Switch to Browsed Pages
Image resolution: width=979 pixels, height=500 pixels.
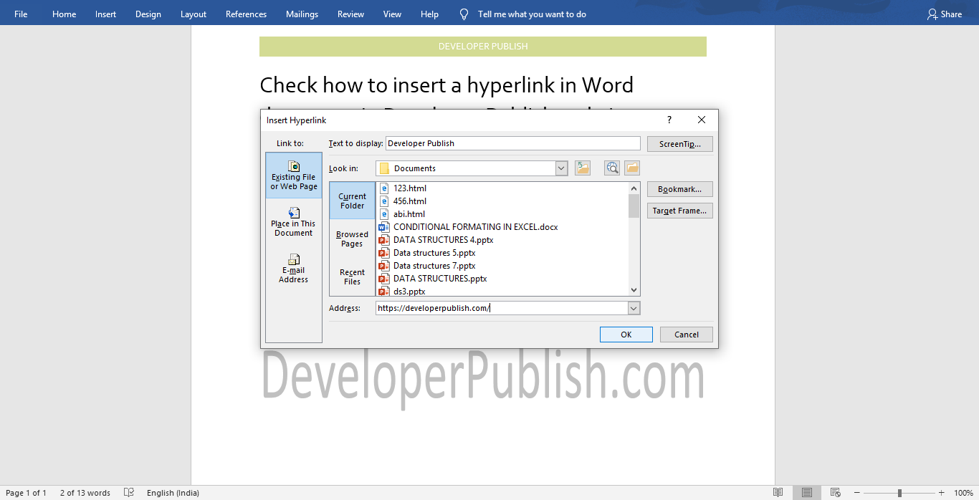click(351, 239)
